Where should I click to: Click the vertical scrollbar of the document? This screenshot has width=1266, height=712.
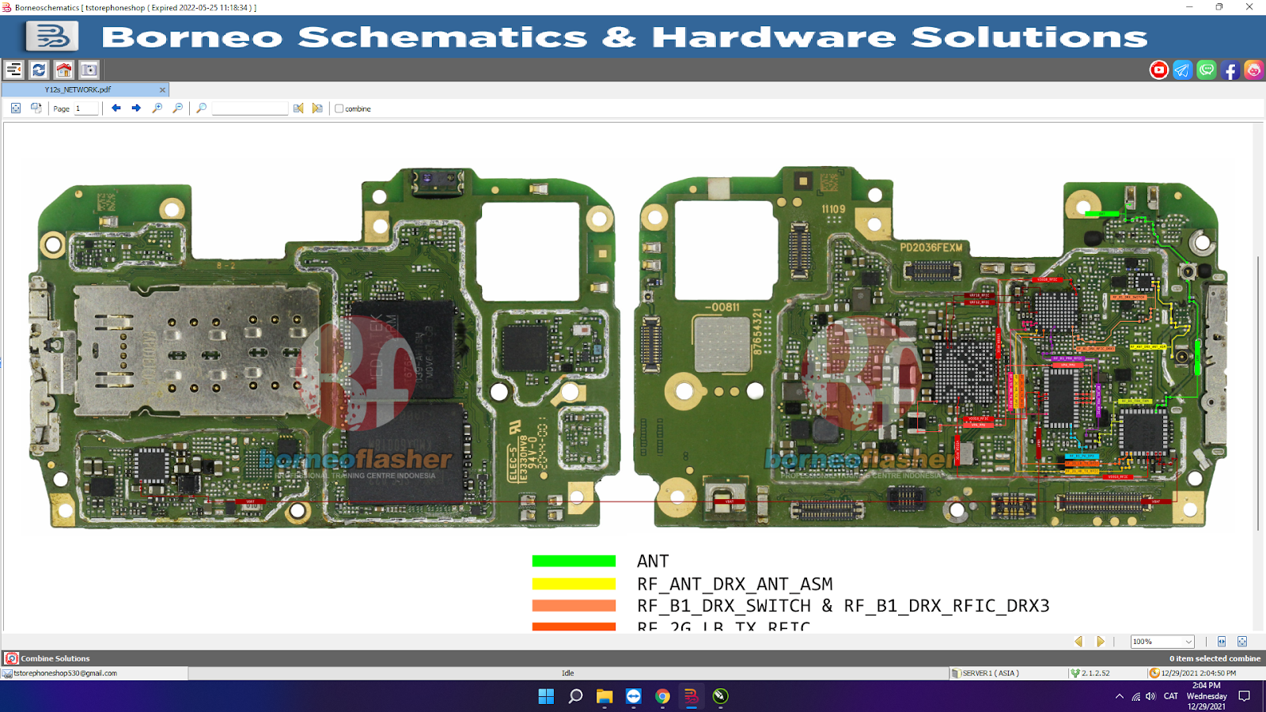coord(1257,393)
